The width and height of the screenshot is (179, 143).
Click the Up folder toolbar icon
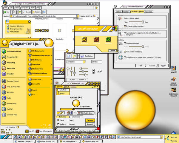[x=20, y=12]
